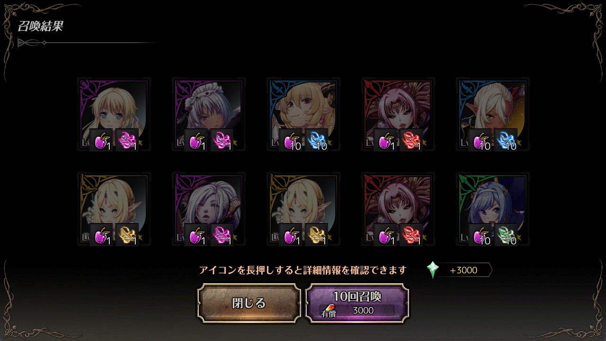
Task: Start another 10回召喚 summon
Action: pos(357,303)
